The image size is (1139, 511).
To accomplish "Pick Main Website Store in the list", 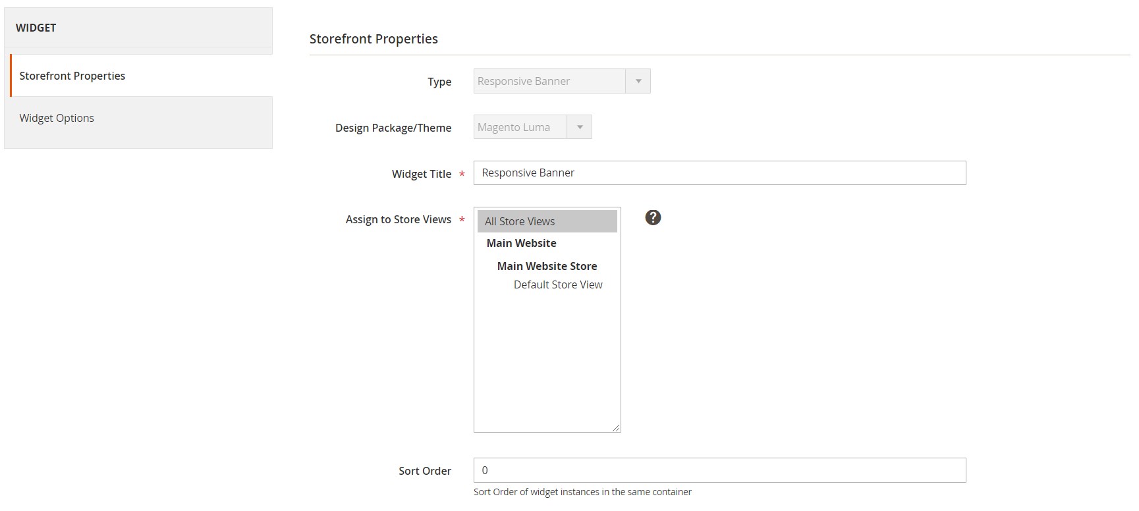I will [x=547, y=266].
